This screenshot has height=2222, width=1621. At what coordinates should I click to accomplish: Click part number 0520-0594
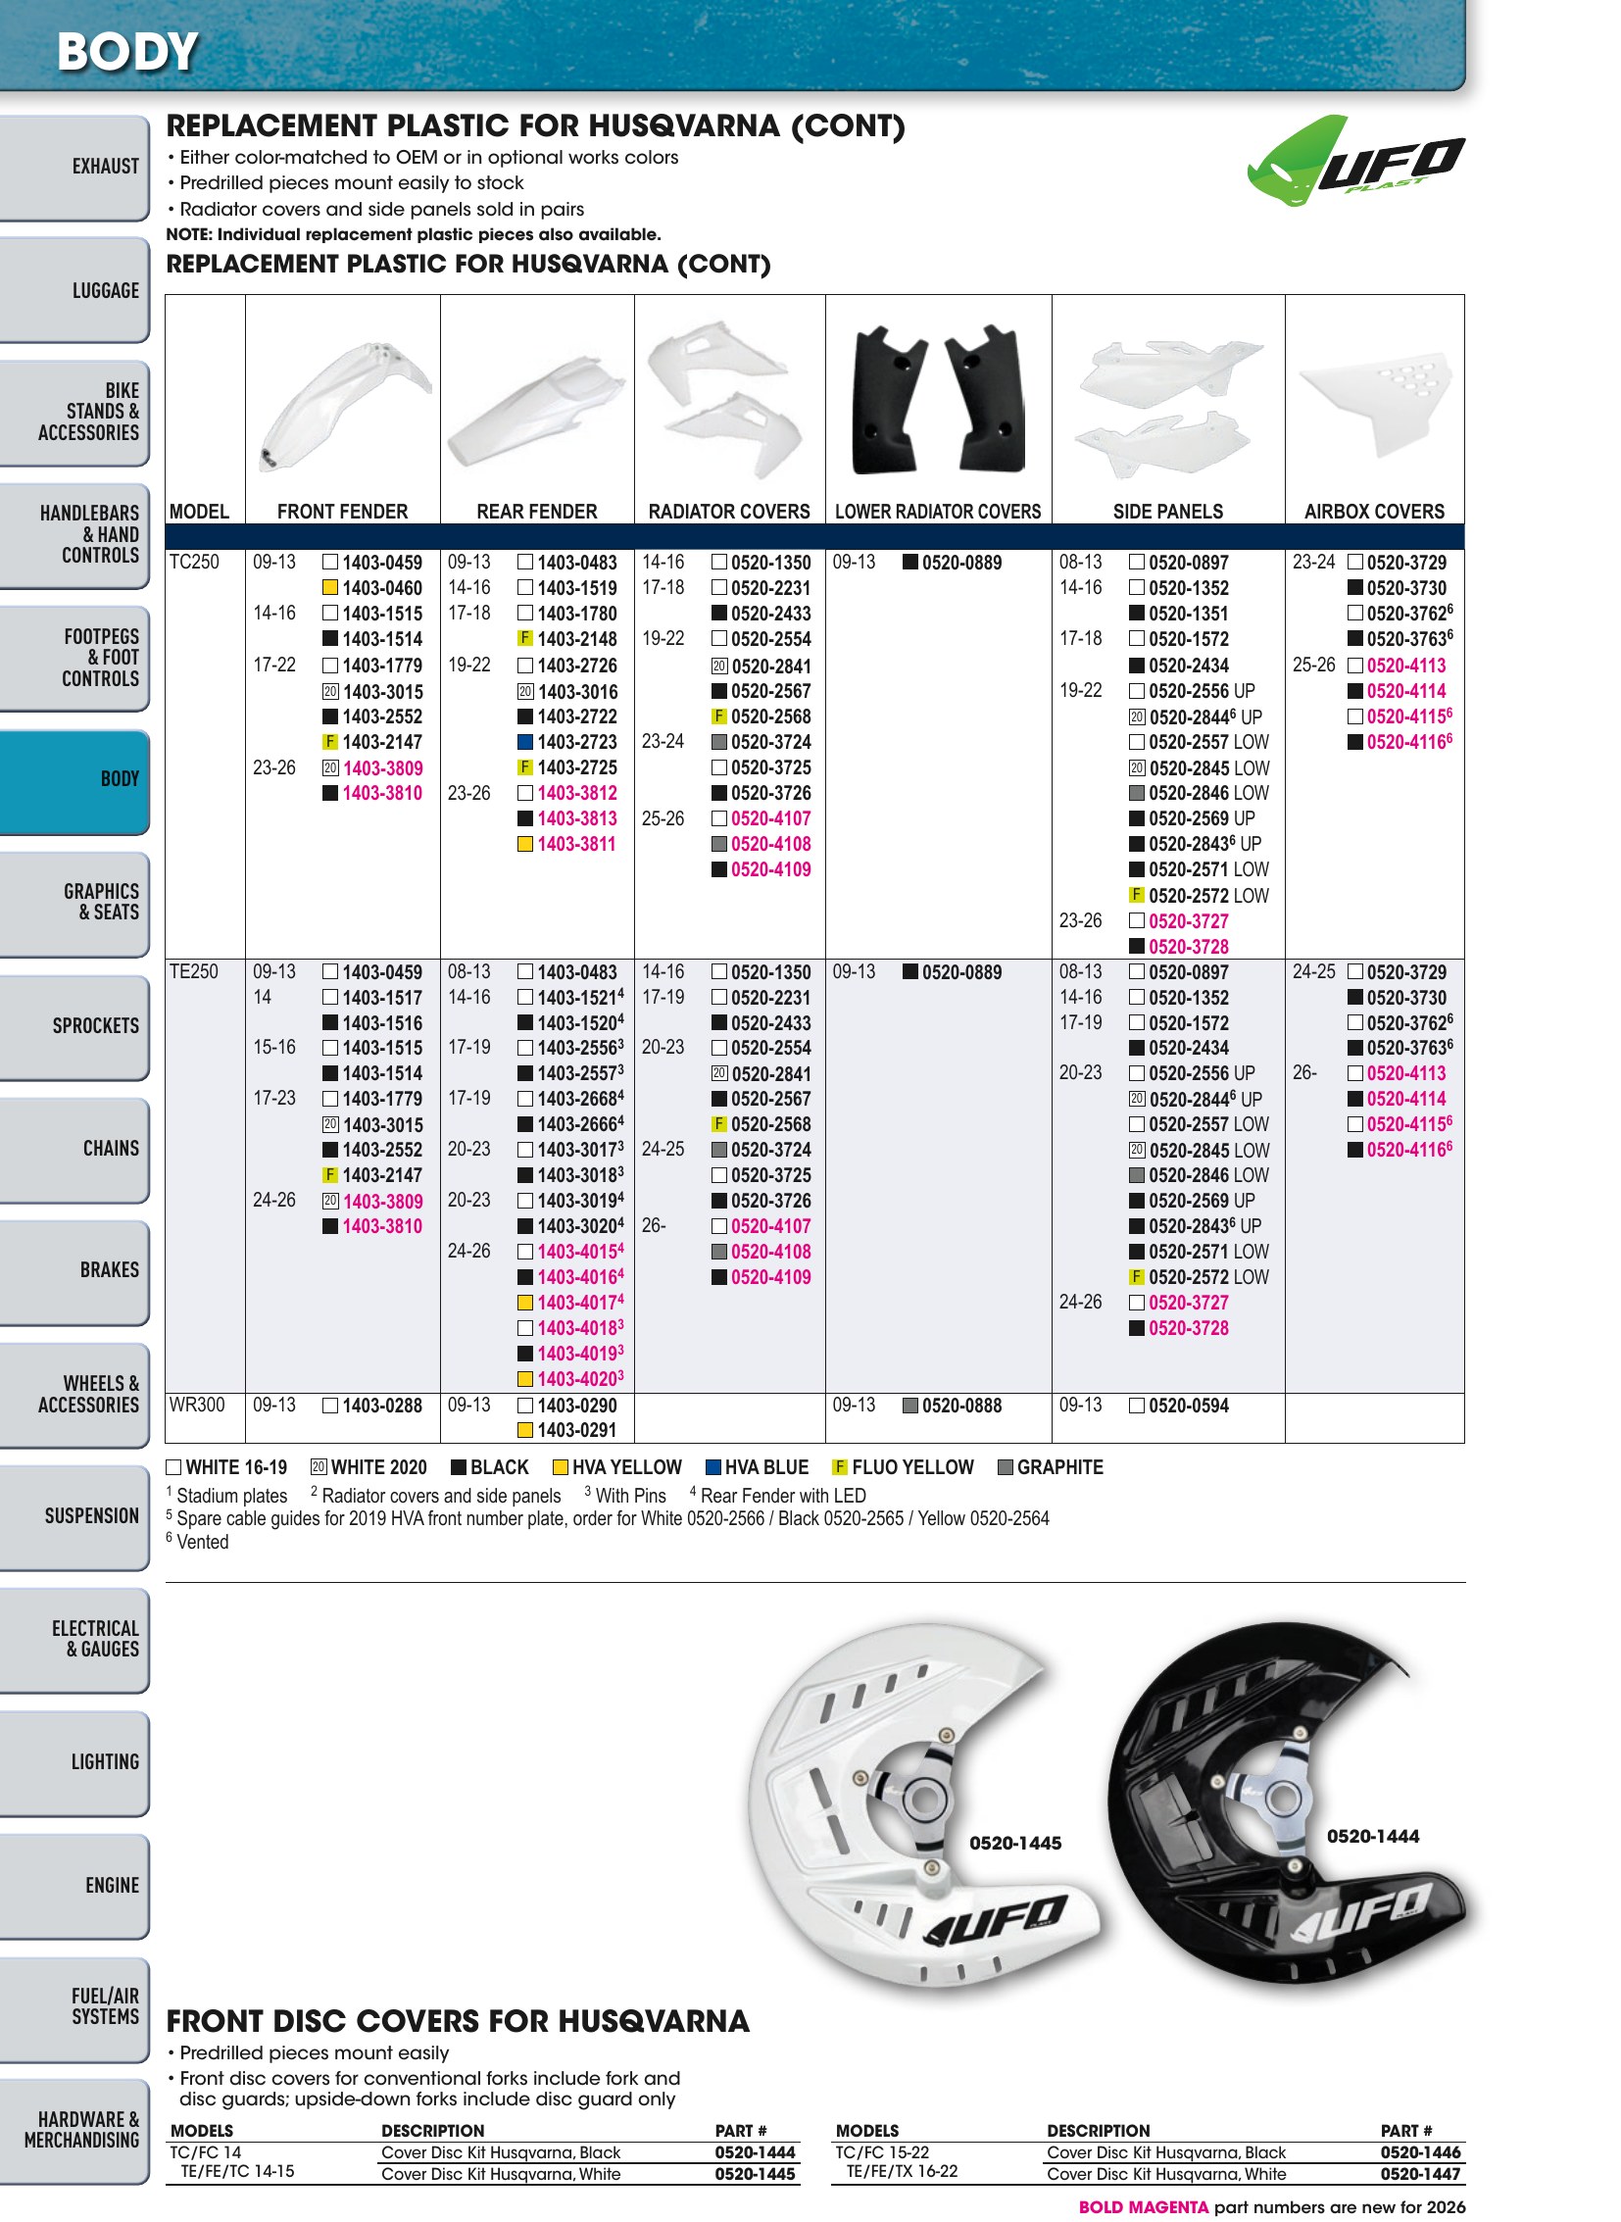pos(1189,1407)
